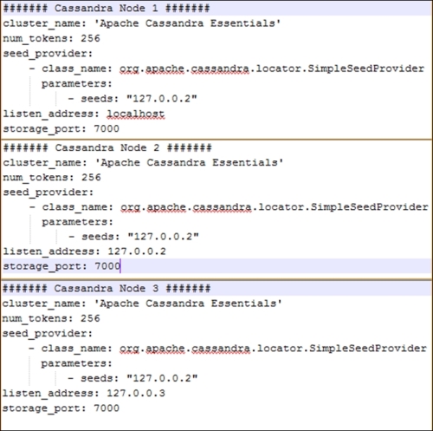Click the cluster_name value in Node 1

pyautogui.click(x=188, y=23)
